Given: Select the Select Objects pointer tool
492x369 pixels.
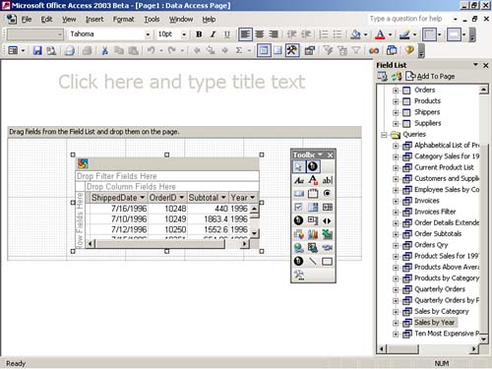Looking at the screenshot, I should pos(298,166).
